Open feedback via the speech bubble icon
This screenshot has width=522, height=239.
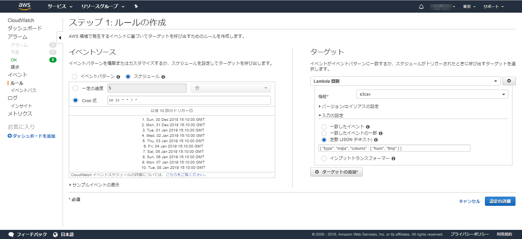pyautogui.click(x=11, y=234)
